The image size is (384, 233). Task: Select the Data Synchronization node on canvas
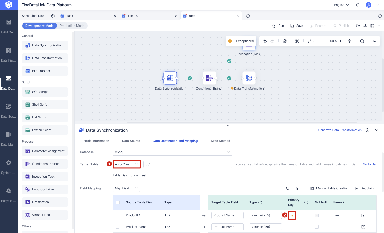tap(170, 78)
